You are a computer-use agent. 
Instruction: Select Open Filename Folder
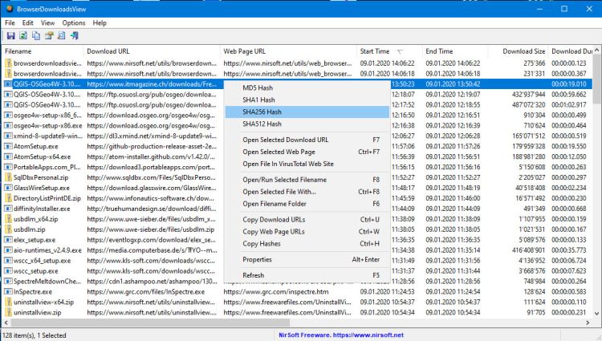click(x=307, y=204)
